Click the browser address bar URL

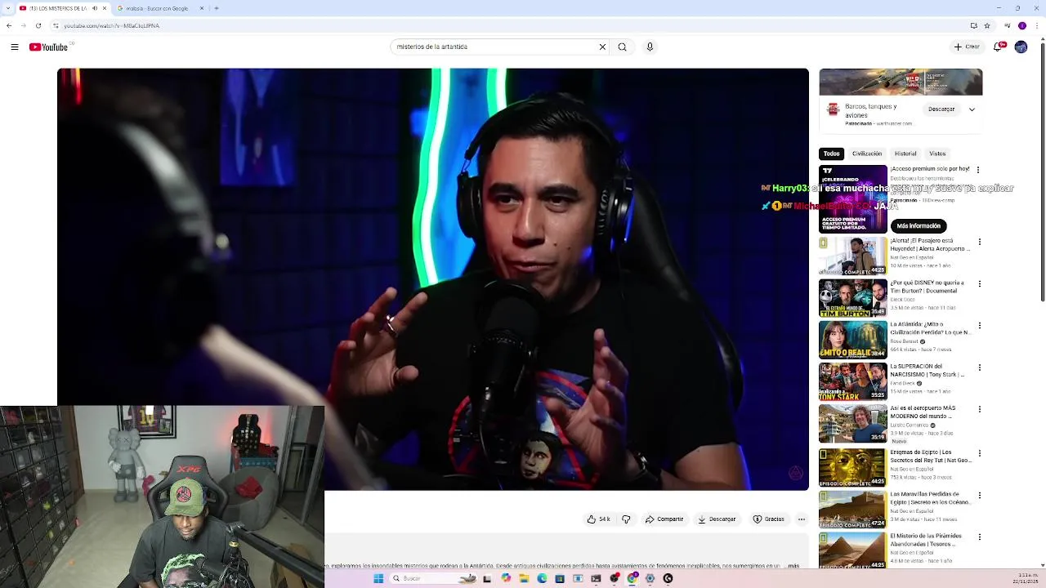coord(111,25)
